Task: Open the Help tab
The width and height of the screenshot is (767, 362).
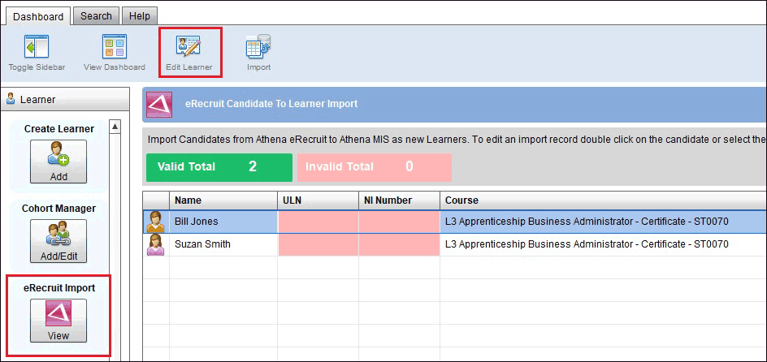Action: 140,15
